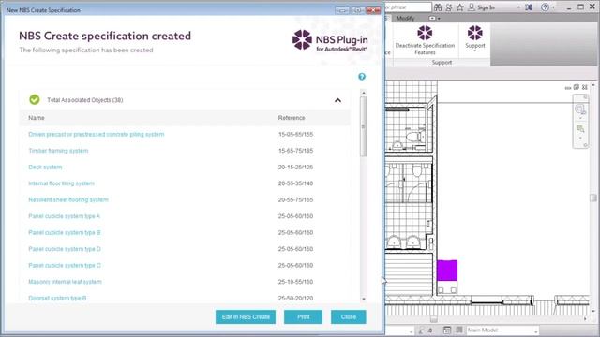Screen dimensions: 600x337
Task: Open Panel cubicle system type C link
Action: pyautogui.click(x=65, y=266)
